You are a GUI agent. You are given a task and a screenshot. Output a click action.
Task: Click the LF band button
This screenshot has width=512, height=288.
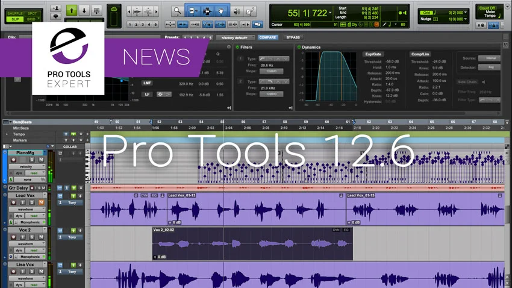[x=147, y=95]
